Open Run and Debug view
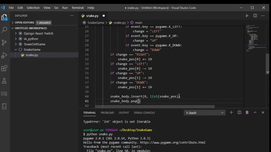Viewport: 271px width, 152px height. (4, 55)
